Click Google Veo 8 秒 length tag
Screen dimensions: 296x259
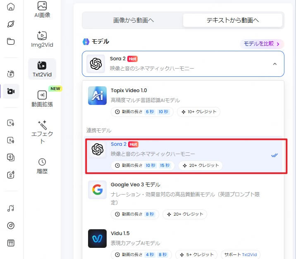click(150, 214)
